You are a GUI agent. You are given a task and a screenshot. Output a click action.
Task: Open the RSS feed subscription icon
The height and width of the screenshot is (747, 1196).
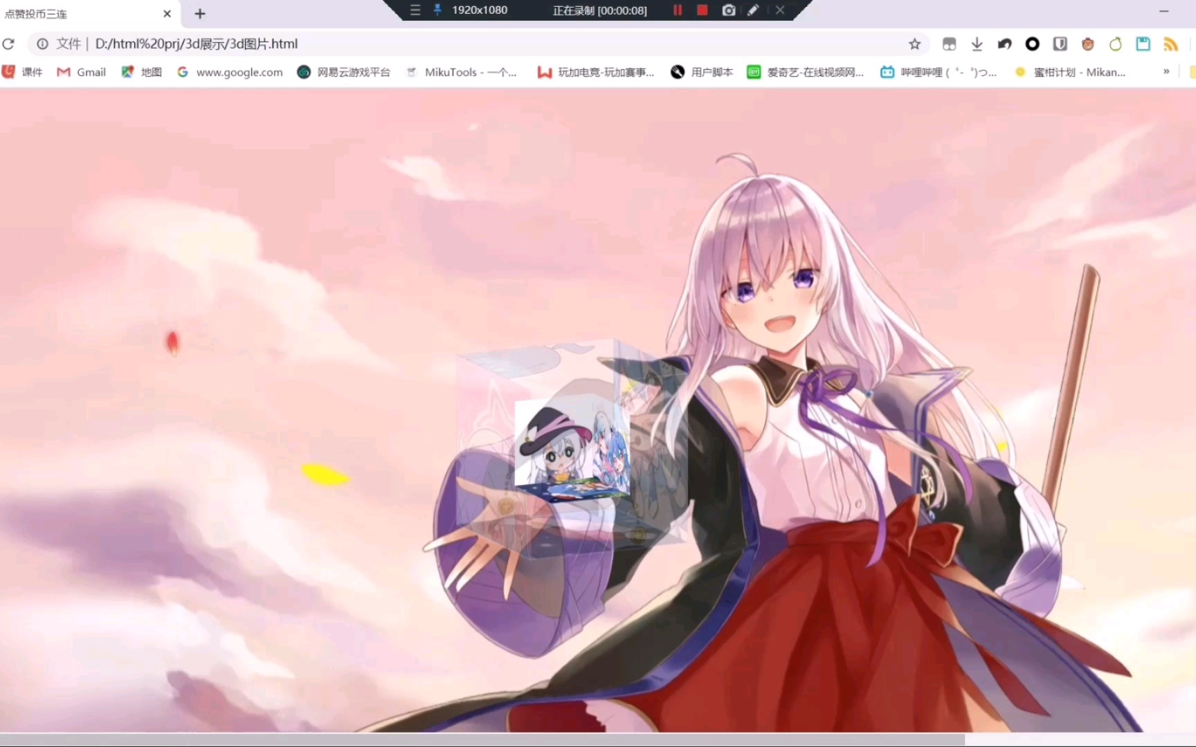[x=1171, y=44]
